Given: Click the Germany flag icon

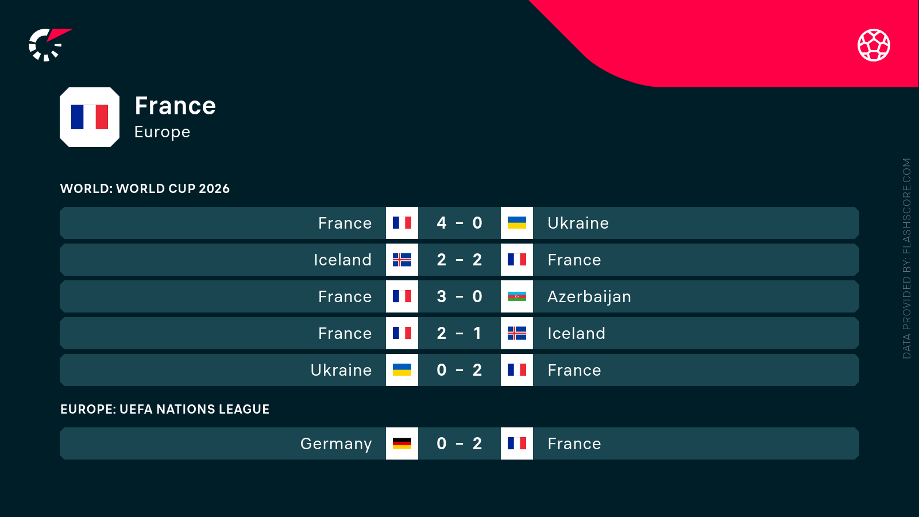Looking at the screenshot, I should (402, 443).
